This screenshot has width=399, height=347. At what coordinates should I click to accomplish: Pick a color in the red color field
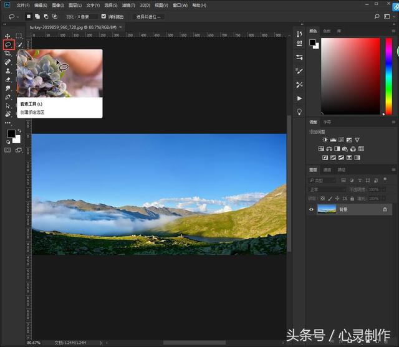coord(350,76)
